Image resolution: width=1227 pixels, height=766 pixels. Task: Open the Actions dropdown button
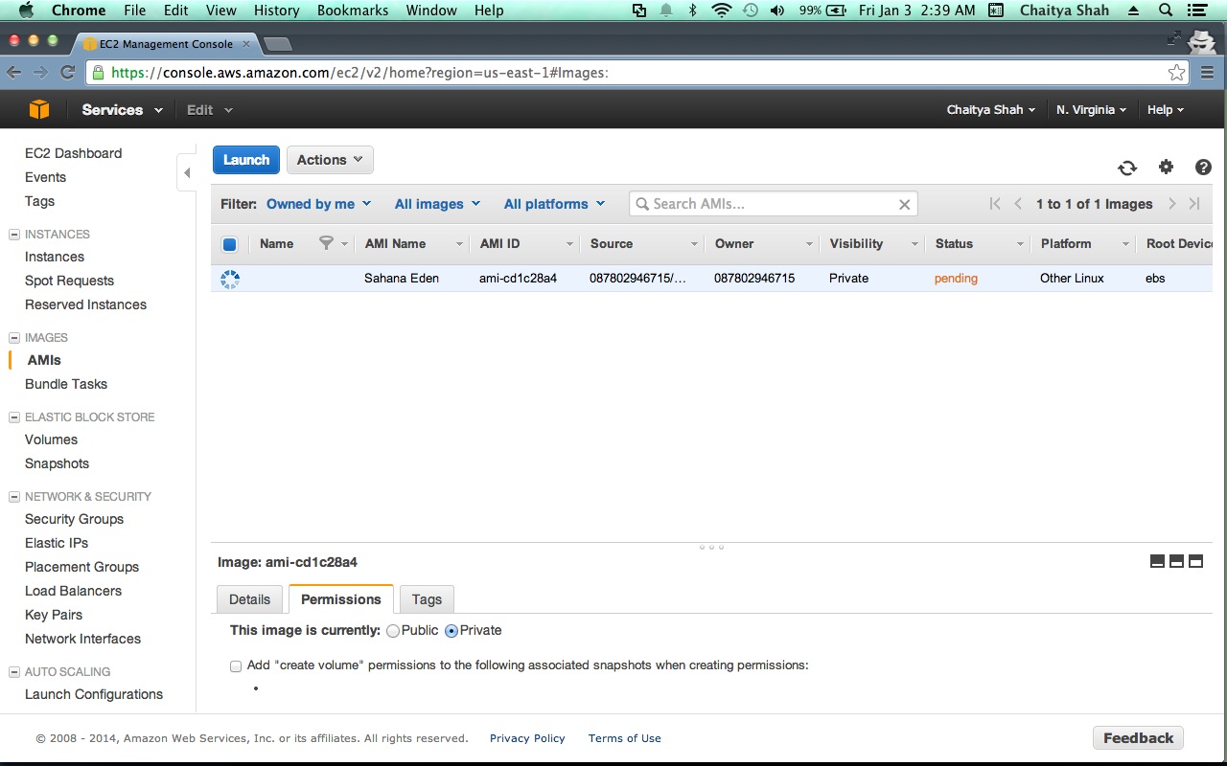pos(330,160)
